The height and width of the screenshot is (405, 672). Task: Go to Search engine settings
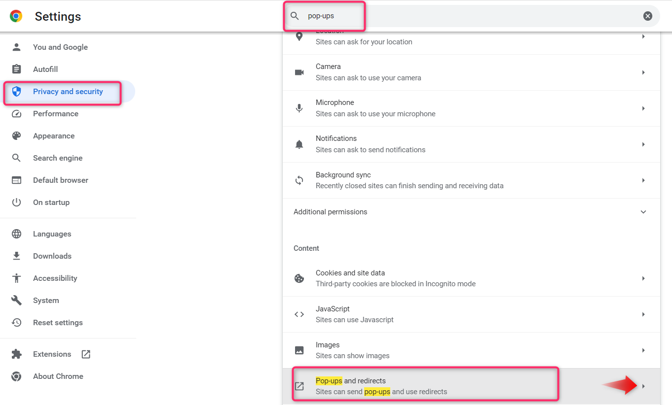coord(58,158)
